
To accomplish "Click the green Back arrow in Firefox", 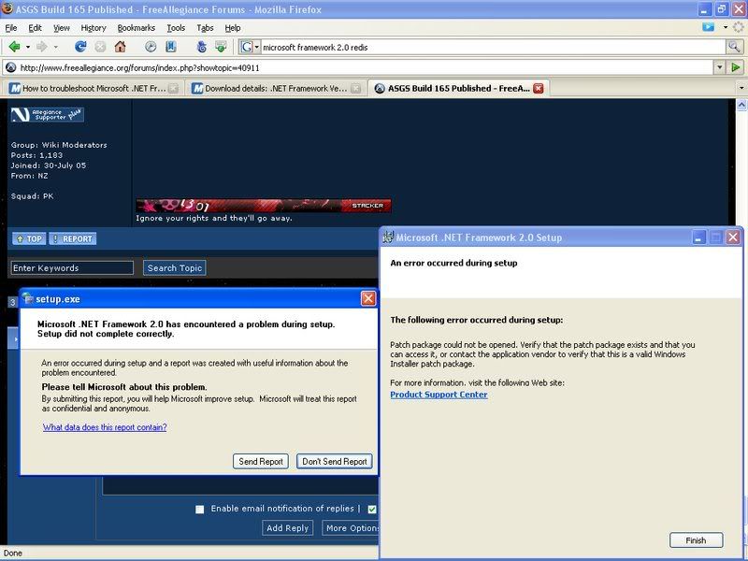I will [x=14, y=47].
